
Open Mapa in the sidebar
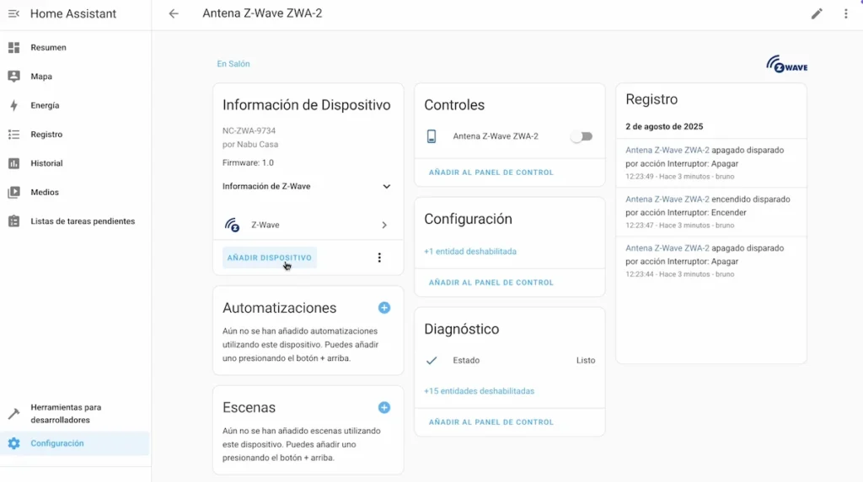coord(75,77)
